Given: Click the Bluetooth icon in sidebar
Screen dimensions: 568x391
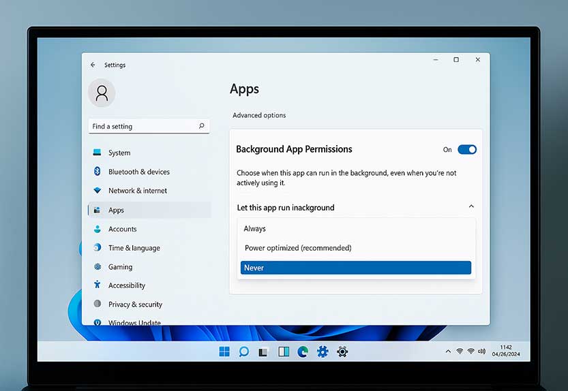Looking at the screenshot, I should pos(97,171).
